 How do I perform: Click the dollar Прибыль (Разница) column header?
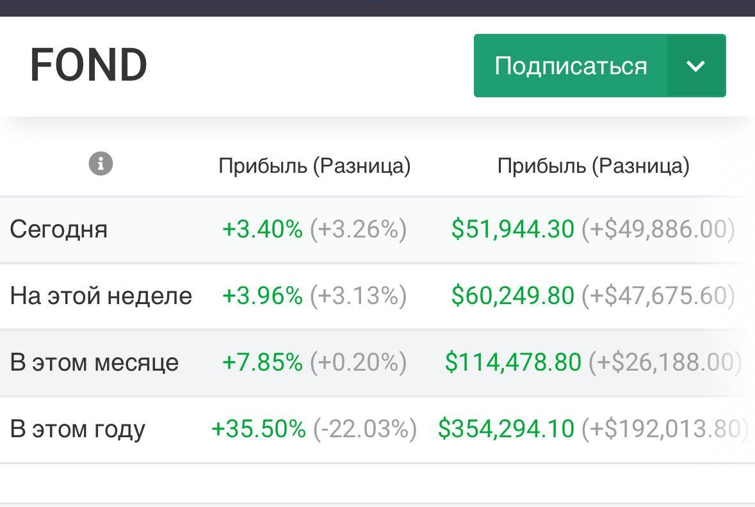pyautogui.click(x=593, y=166)
